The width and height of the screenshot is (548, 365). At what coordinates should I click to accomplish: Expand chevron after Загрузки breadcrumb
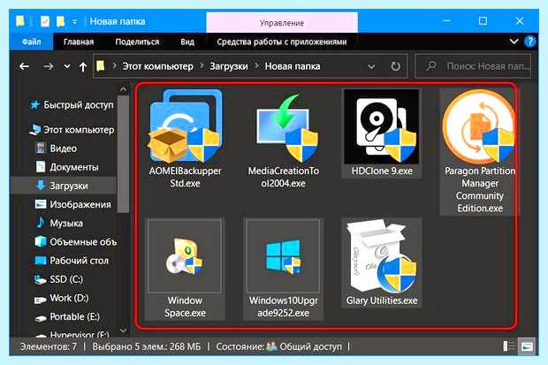point(256,65)
